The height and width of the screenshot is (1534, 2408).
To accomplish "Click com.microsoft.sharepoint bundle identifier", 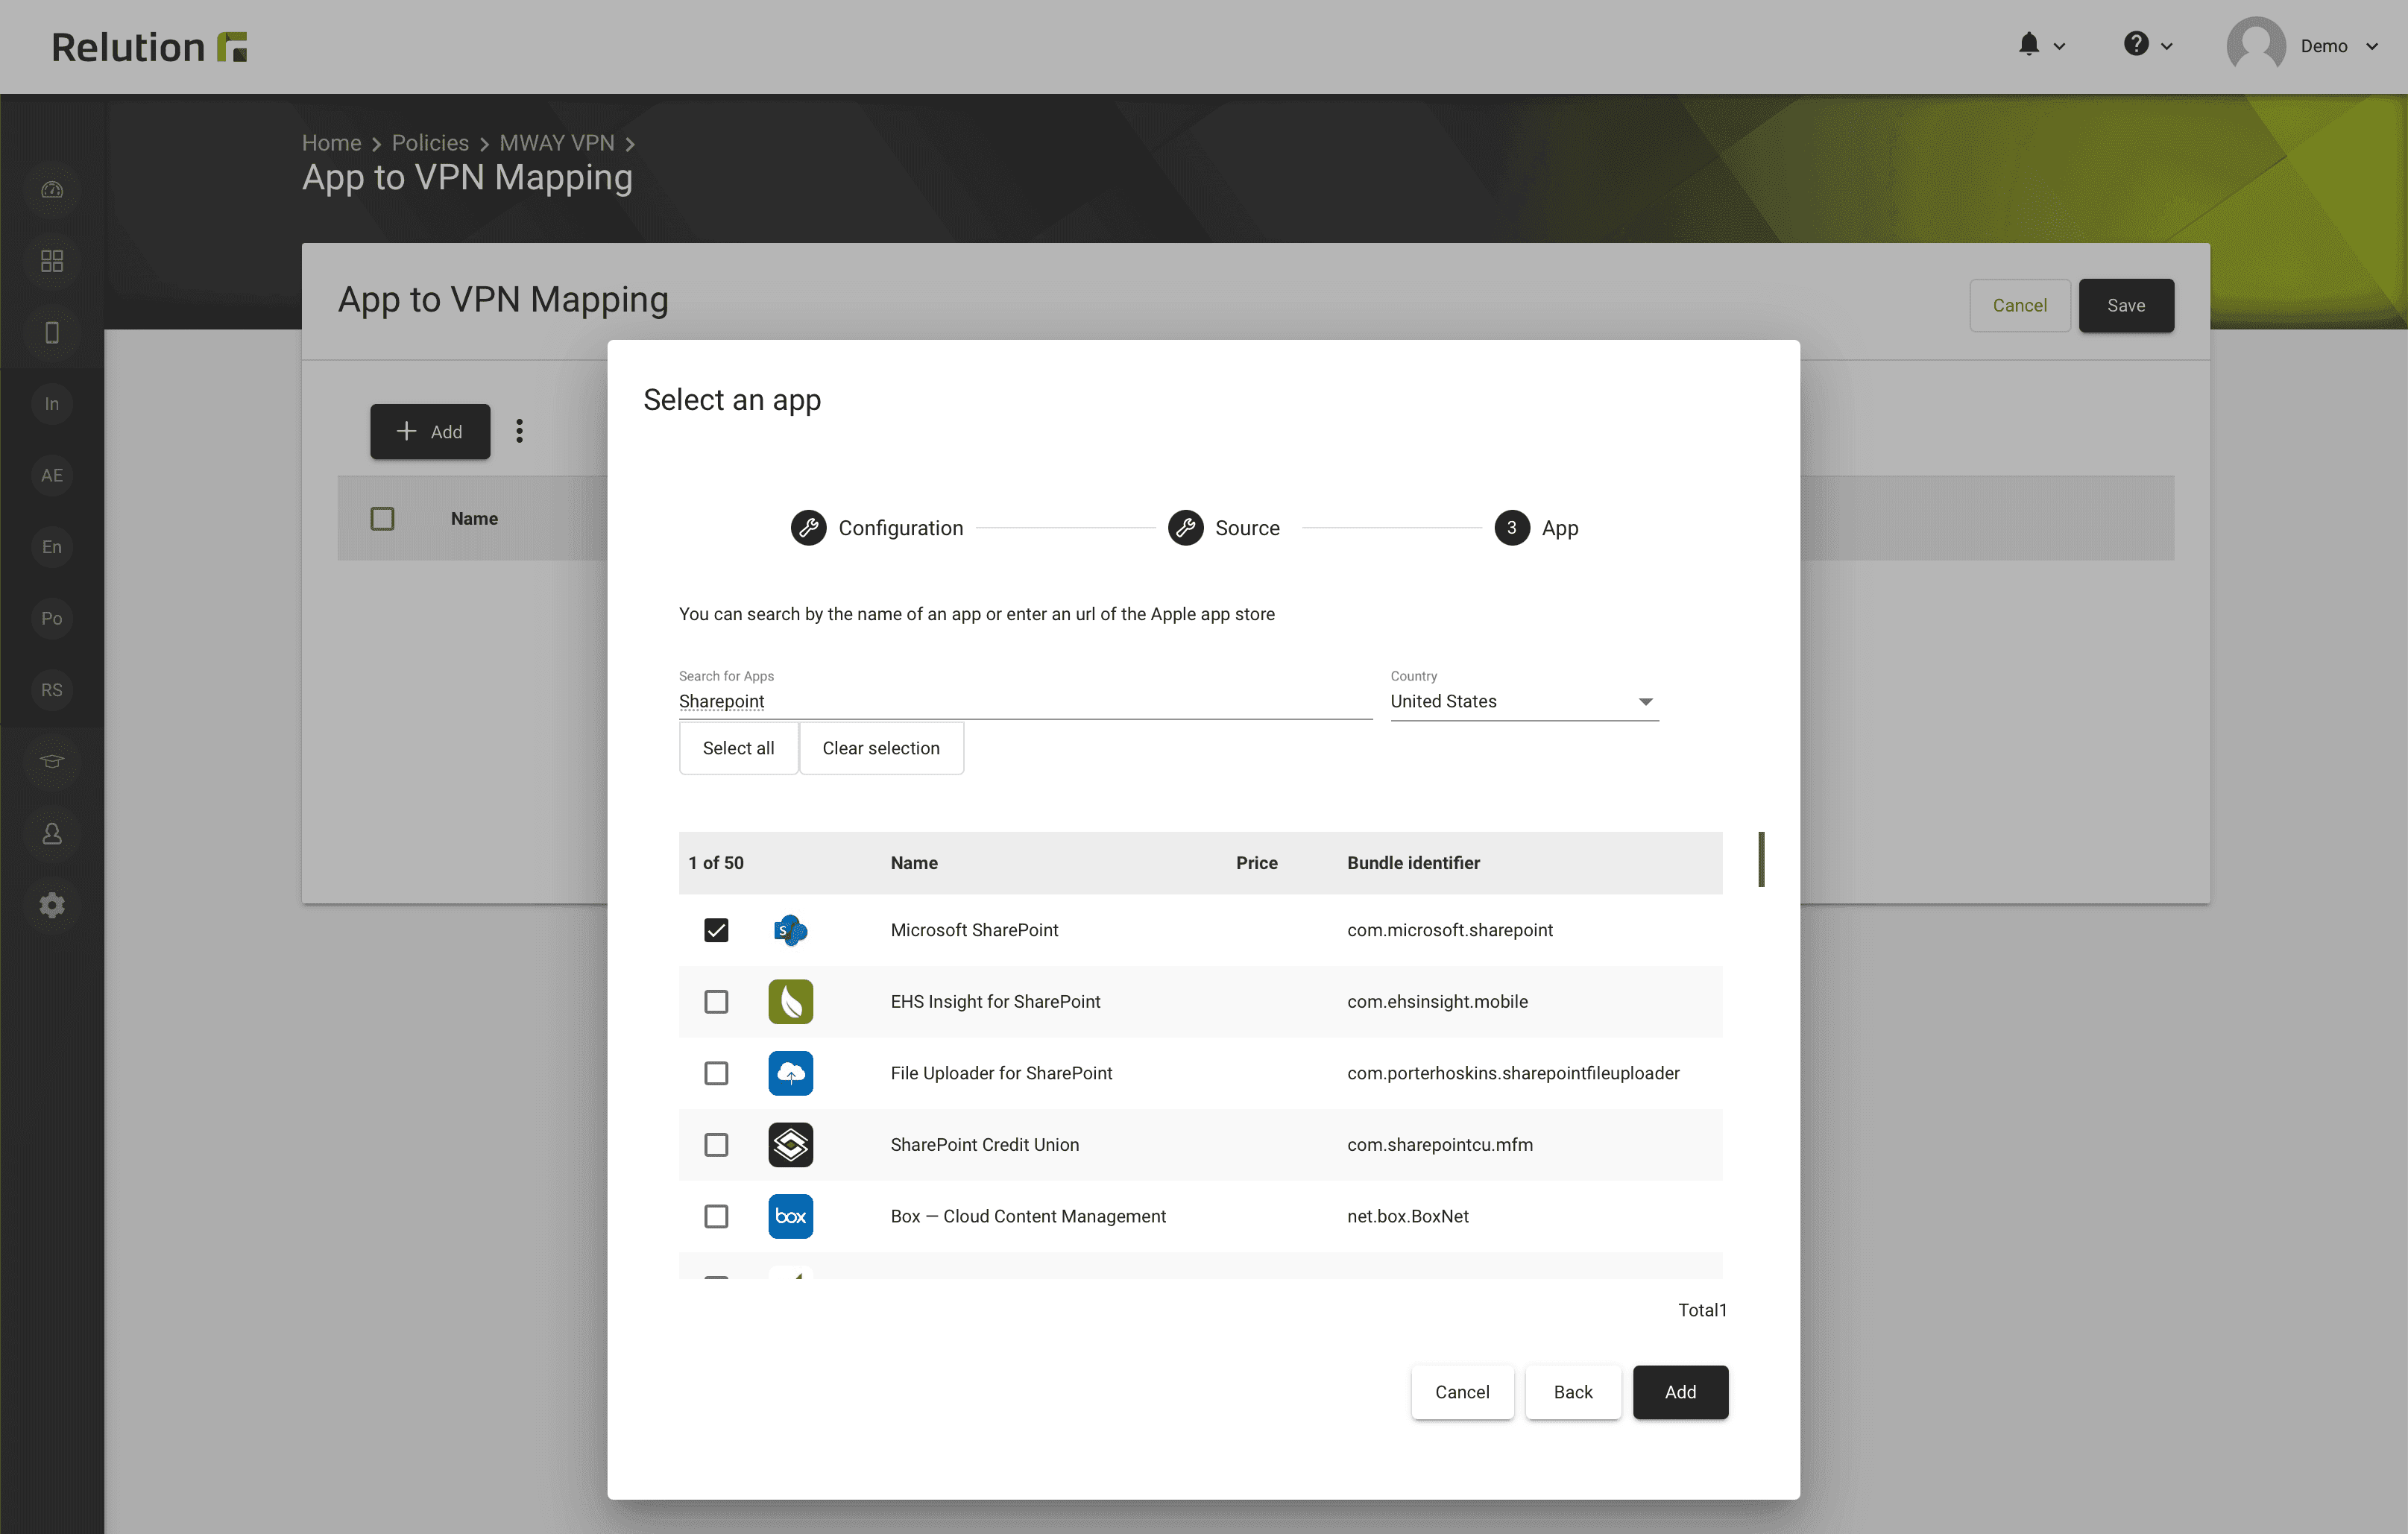I will point(1449,930).
